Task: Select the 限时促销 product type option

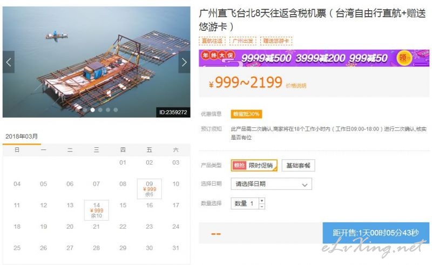Action: click(254, 165)
